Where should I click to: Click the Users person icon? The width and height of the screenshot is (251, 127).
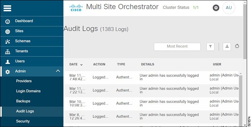pyautogui.click(x=8, y=62)
